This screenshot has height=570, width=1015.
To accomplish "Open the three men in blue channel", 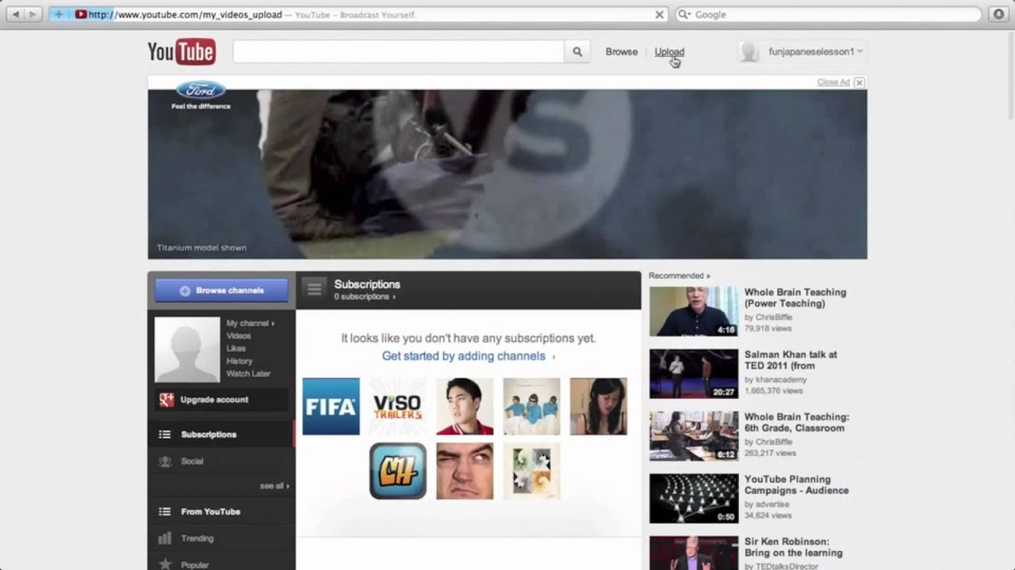I will point(531,406).
